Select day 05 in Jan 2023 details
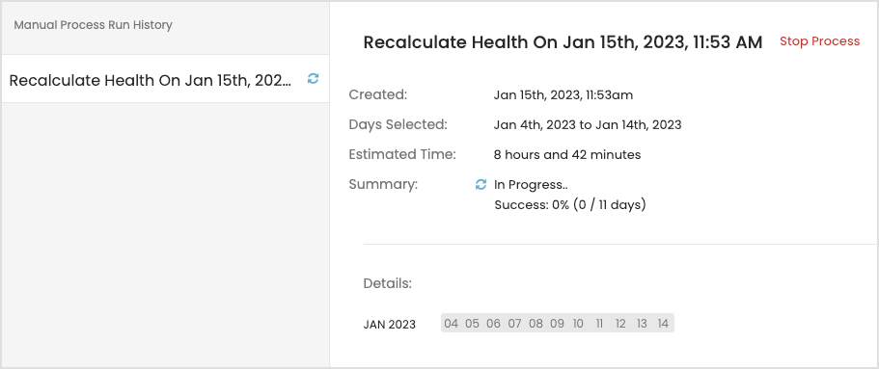The image size is (879, 369). (473, 323)
